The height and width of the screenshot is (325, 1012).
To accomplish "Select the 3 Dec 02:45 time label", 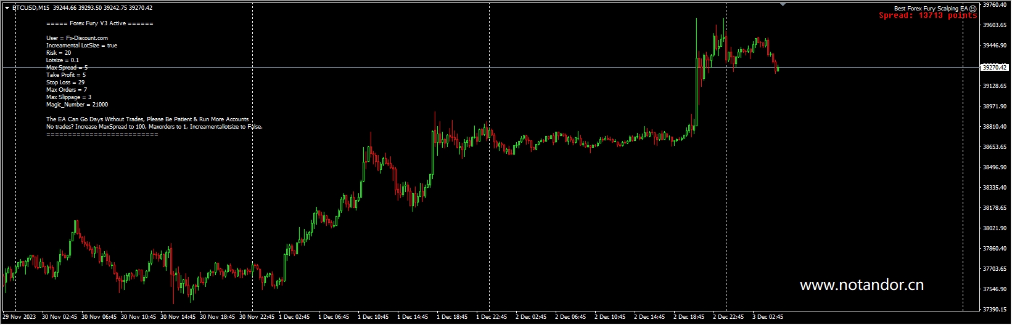I will 768,318.
